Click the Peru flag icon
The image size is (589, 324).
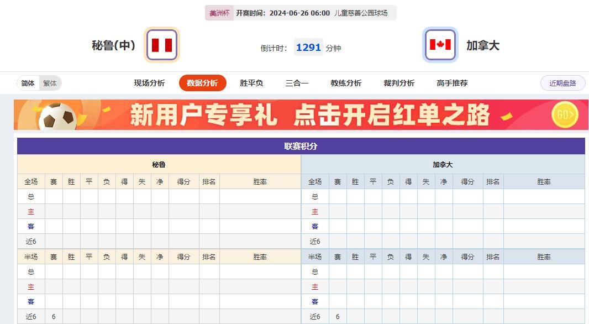pos(161,45)
